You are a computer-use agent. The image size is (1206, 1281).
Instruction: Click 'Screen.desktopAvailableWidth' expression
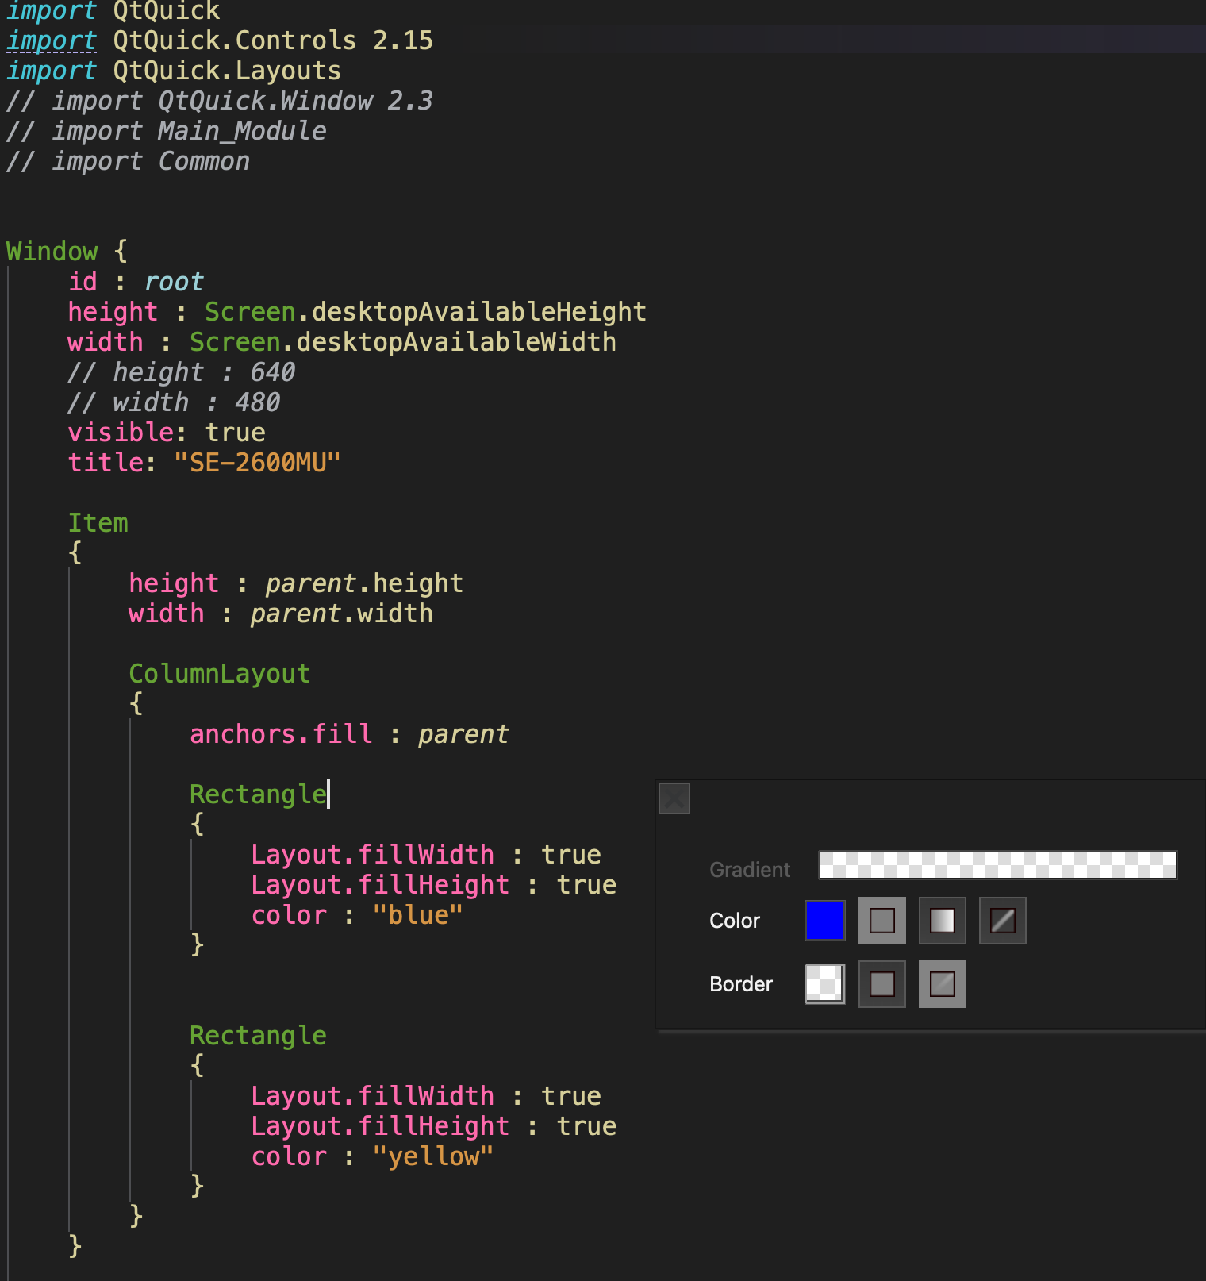click(x=403, y=342)
